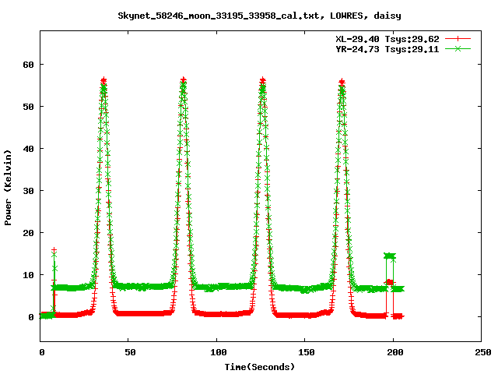Click the x-axis tick label 200
This screenshot has height=374, width=498.
click(395, 352)
